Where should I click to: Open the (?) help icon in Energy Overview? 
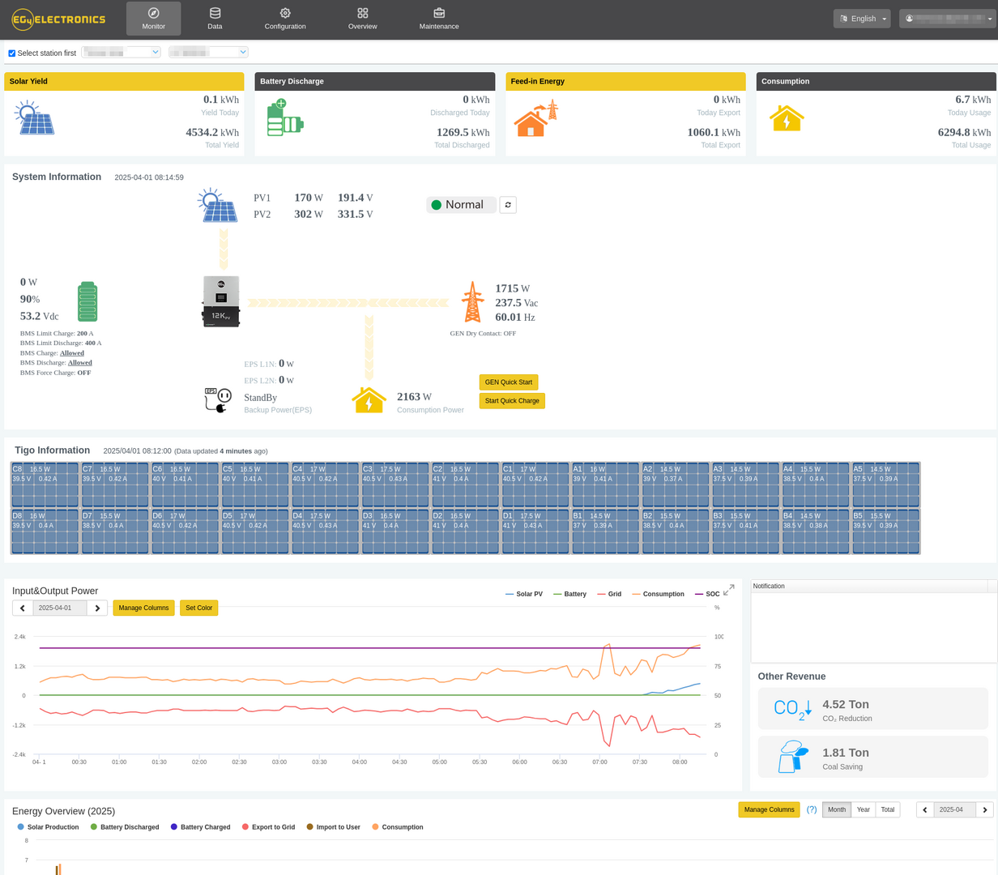(x=811, y=809)
